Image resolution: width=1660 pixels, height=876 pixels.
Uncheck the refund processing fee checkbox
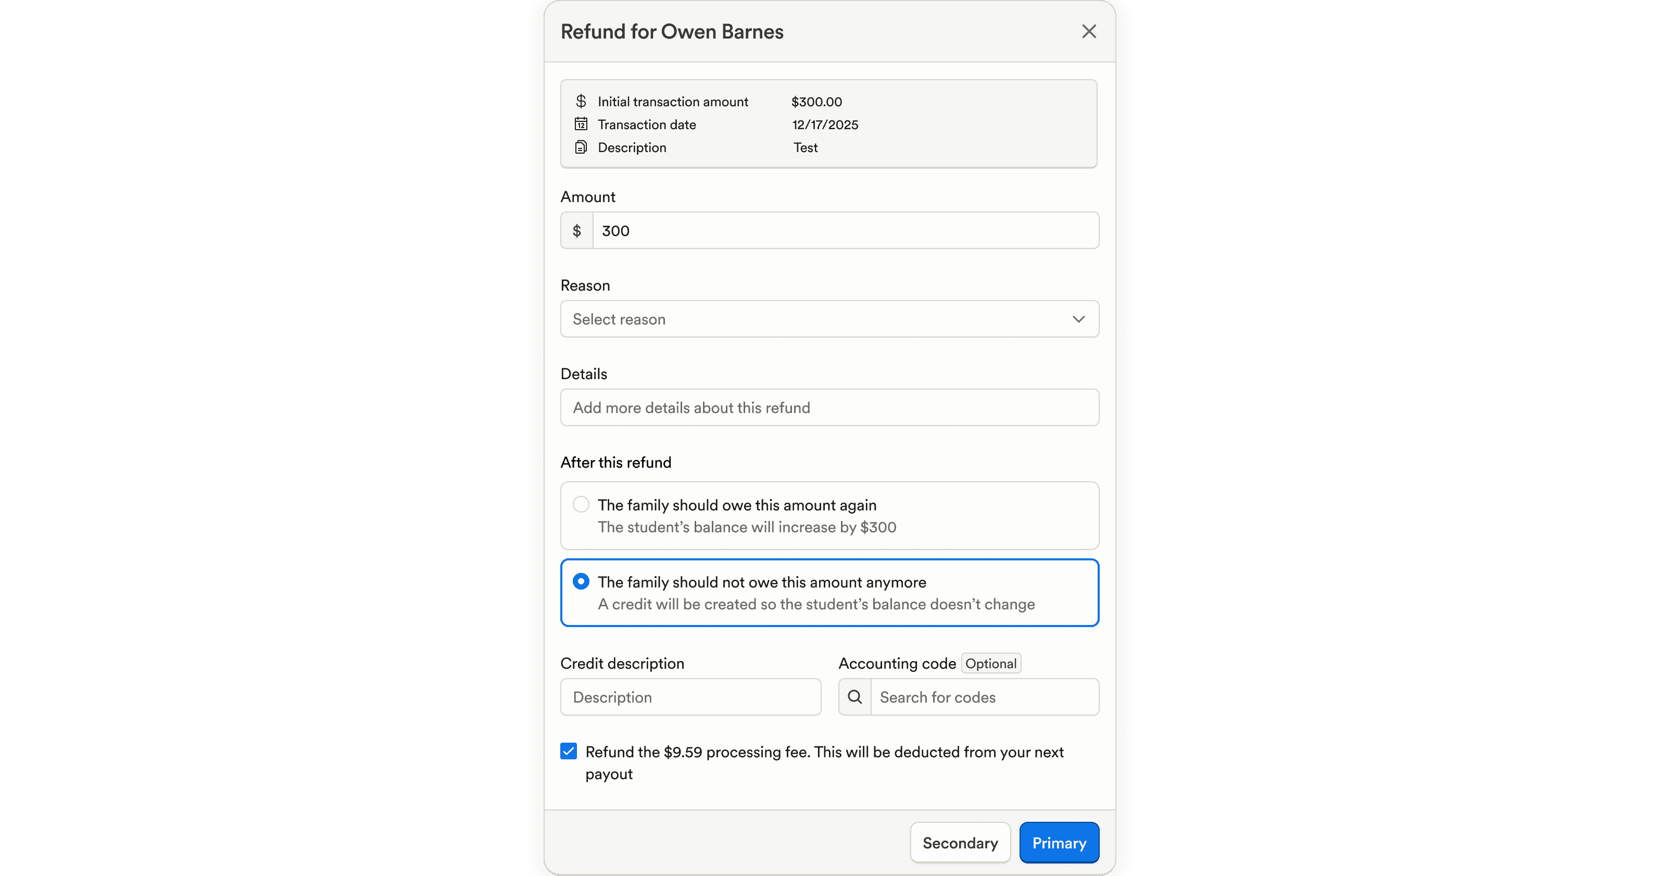[x=569, y=751]
